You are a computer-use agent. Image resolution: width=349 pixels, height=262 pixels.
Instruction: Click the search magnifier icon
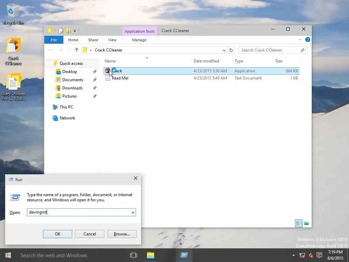click(302, 50)
